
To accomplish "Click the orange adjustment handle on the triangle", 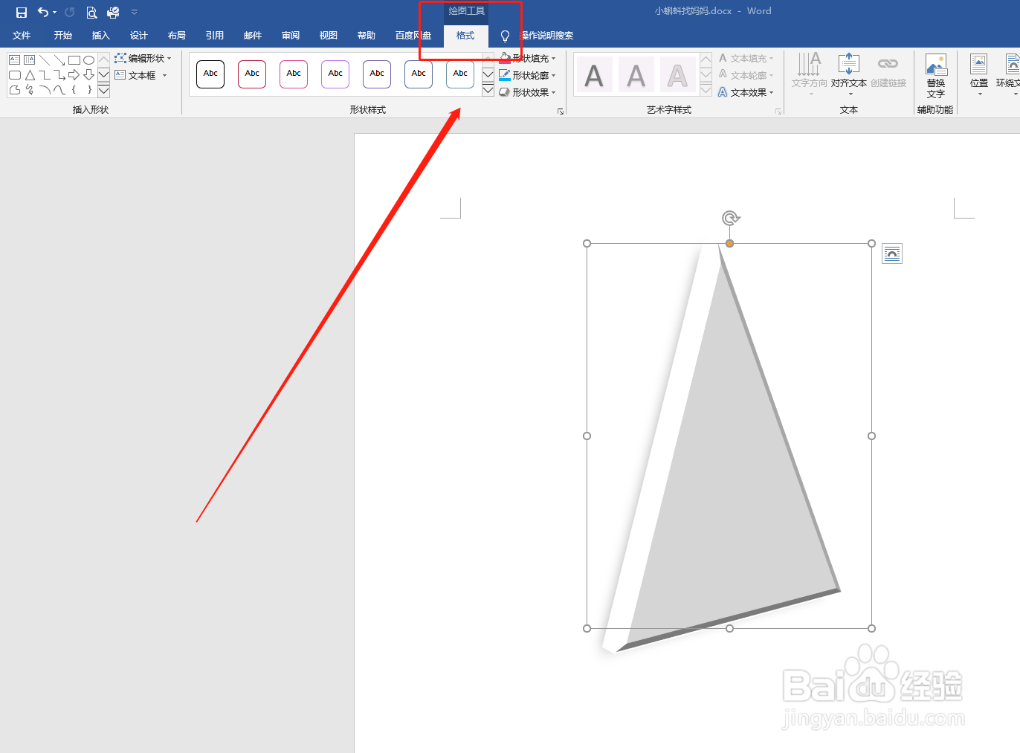I will pyautogui.click(x=730, y=243).
